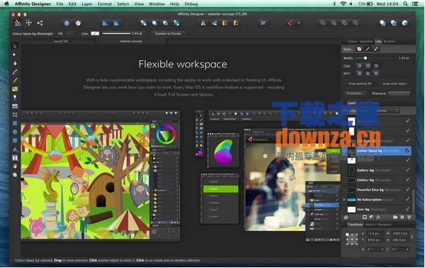Switch to the Swatches tab
This screenshot has height=268, width=425.
pyautogui.click(x=366, y=42)
